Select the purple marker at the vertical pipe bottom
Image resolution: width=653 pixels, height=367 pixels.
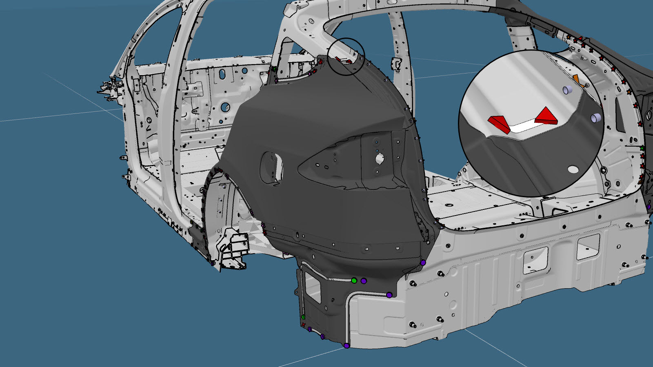(346, 345)
